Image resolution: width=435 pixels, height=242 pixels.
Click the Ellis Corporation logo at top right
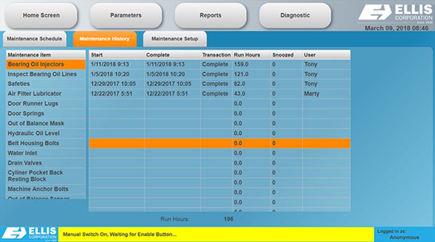coord(395,13)
